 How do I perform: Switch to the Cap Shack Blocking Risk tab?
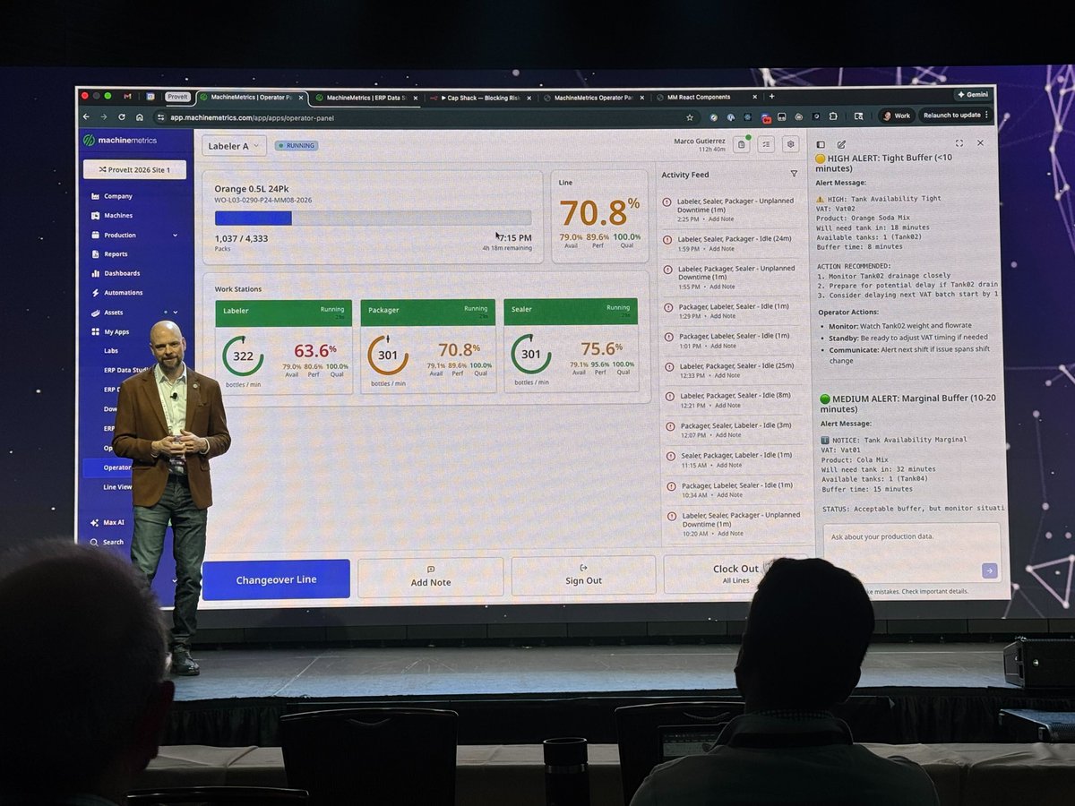(479, 98)
